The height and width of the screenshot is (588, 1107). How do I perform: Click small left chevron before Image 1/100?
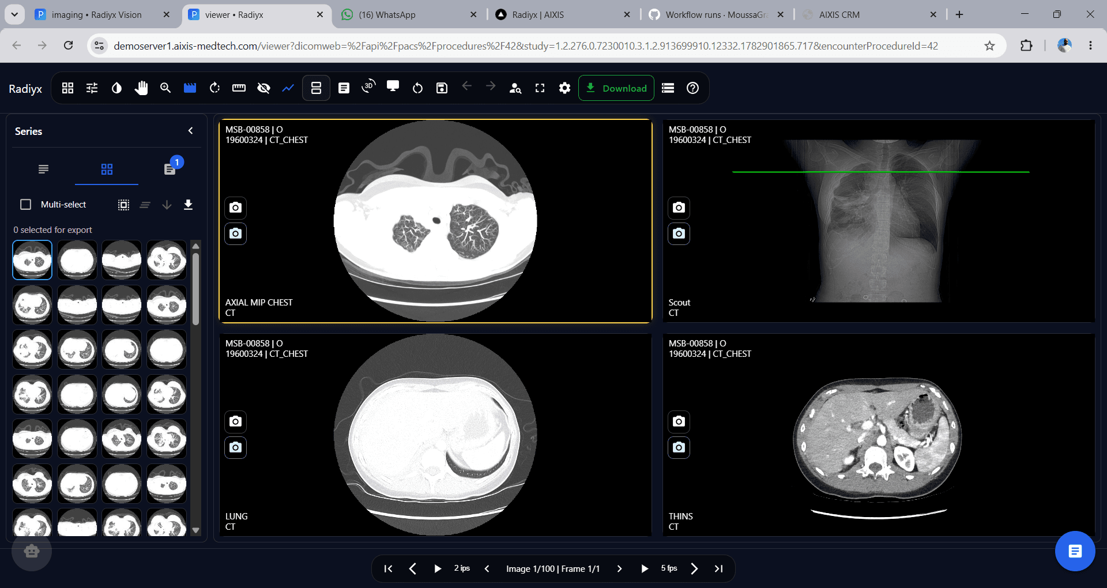pyautogui.click(x=487, y=568)
